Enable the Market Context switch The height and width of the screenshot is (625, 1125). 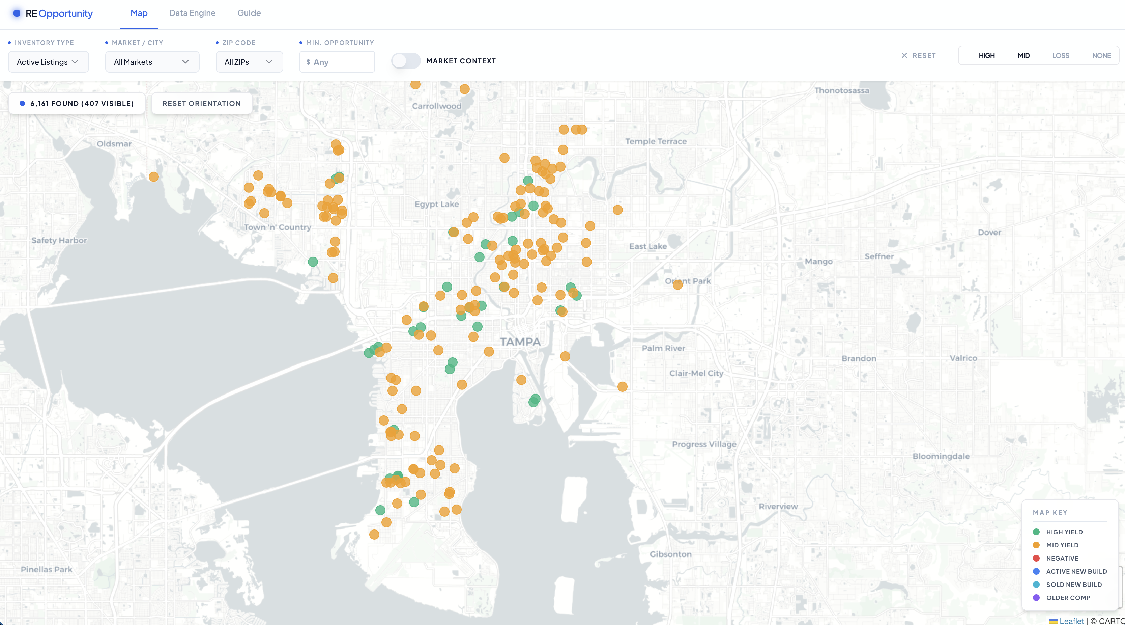(405, 61)
